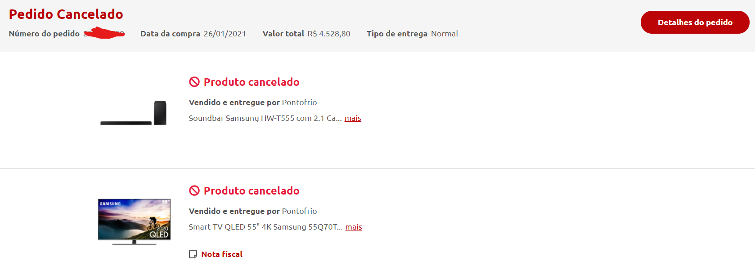Viewport: 755px width, 279px height.
Task: Click the Nota fiscal document icon
Action: click(193, 254)
